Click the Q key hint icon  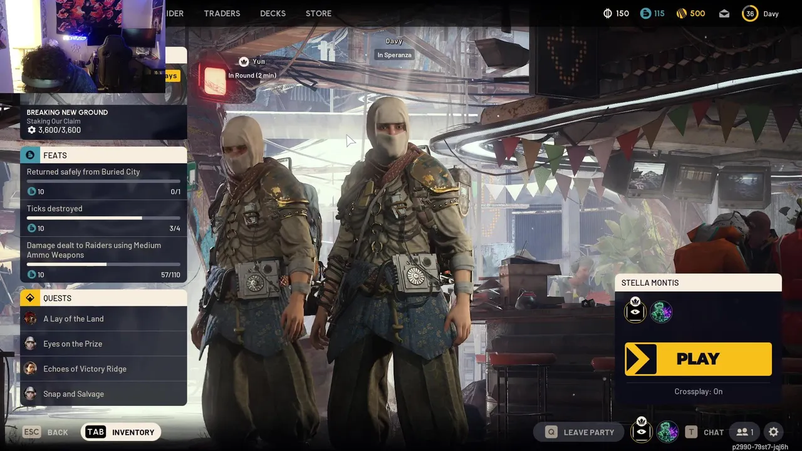point(551,432)
